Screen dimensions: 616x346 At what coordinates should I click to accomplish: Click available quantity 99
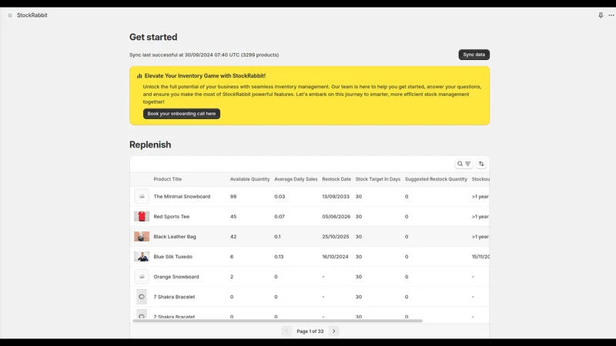coord(233,197)
